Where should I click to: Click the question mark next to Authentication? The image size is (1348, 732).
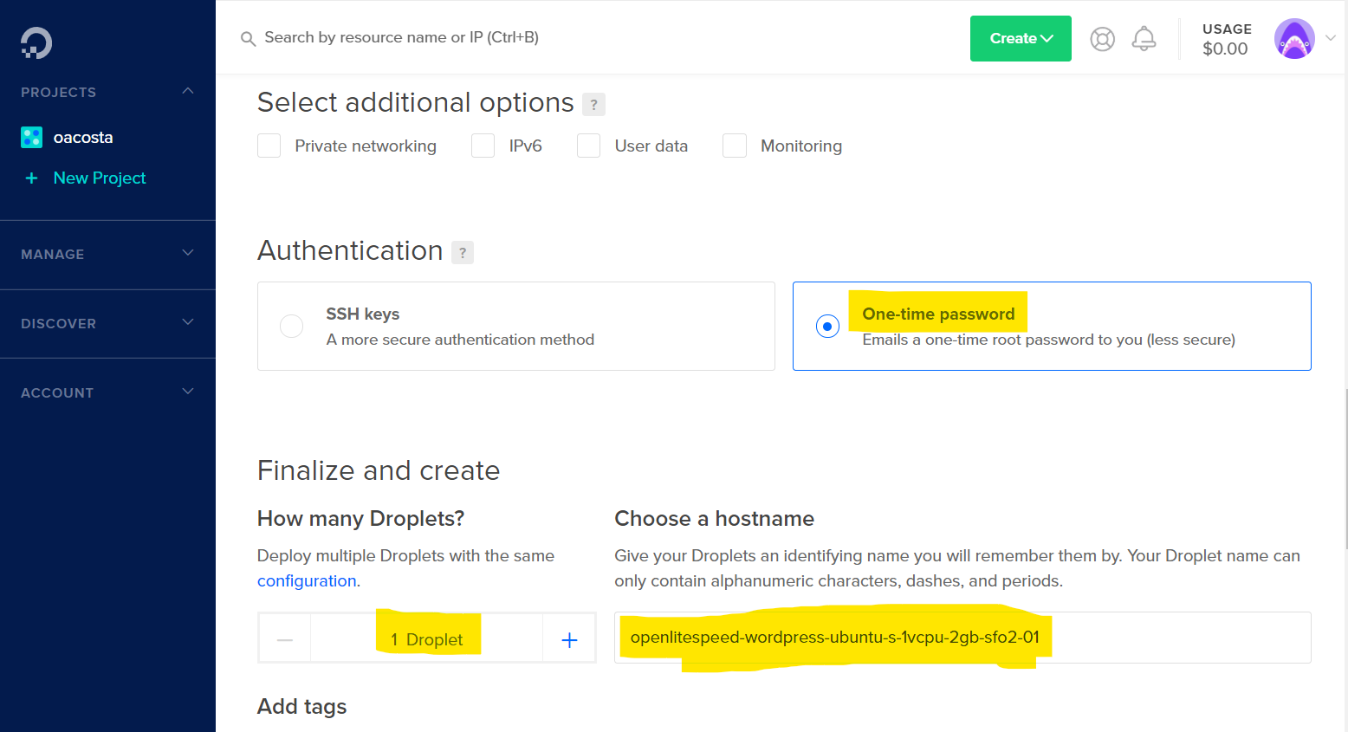coord(463,252)
